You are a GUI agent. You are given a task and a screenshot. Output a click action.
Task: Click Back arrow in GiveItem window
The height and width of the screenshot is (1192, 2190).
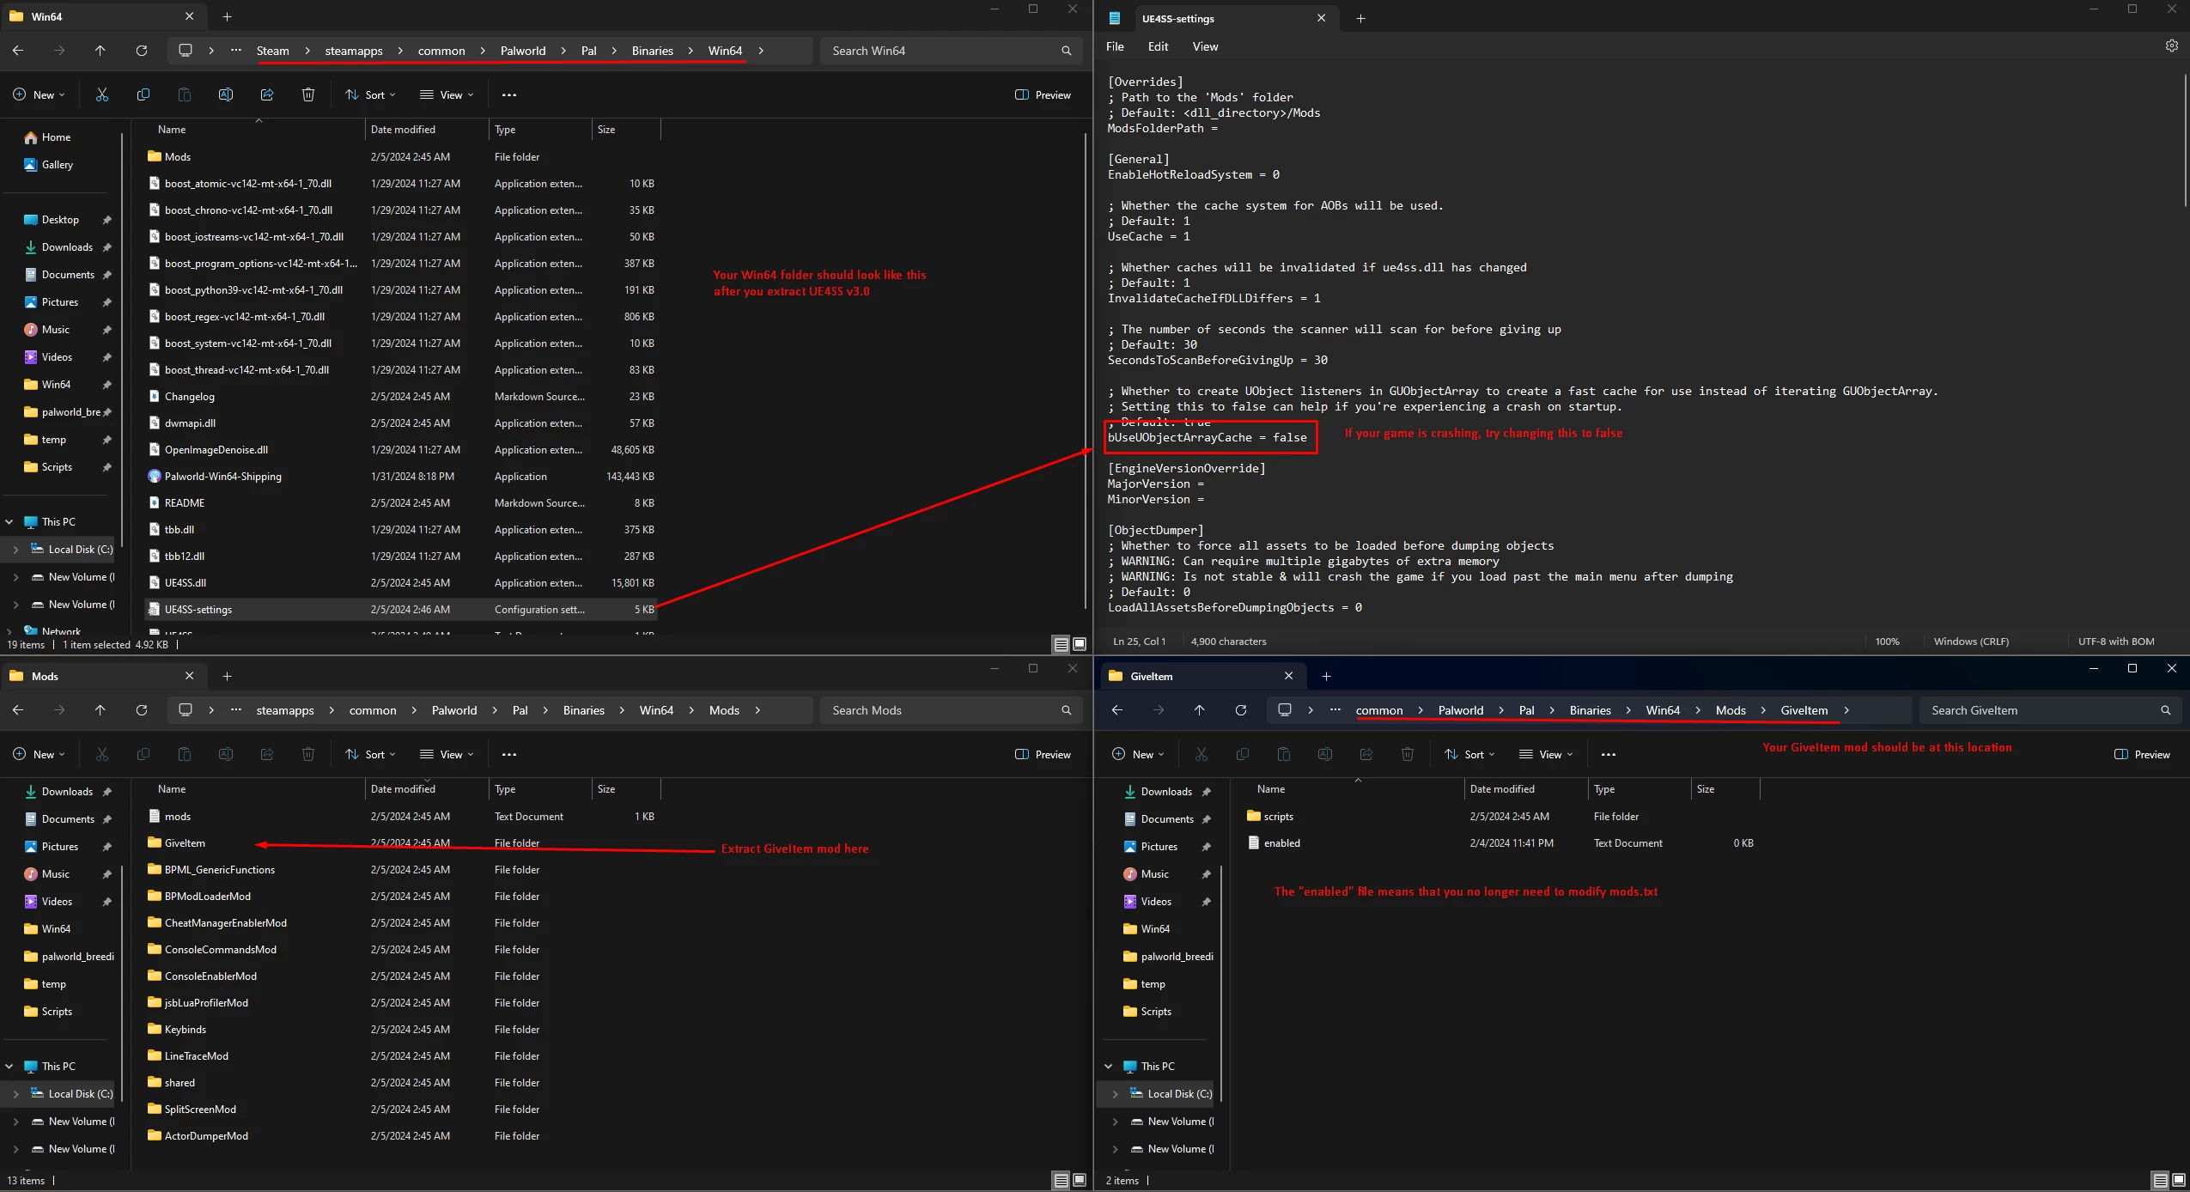pyautogui.click(x=1117, y=710)
